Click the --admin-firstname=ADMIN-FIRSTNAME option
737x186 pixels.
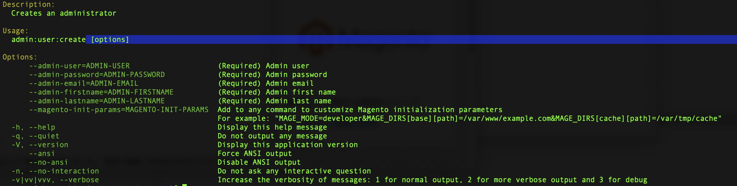tap(101, 92)
